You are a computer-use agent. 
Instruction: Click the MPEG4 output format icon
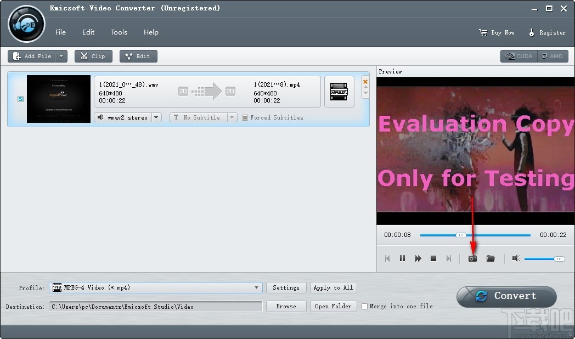pyautogui.click(x=339, y=92)
